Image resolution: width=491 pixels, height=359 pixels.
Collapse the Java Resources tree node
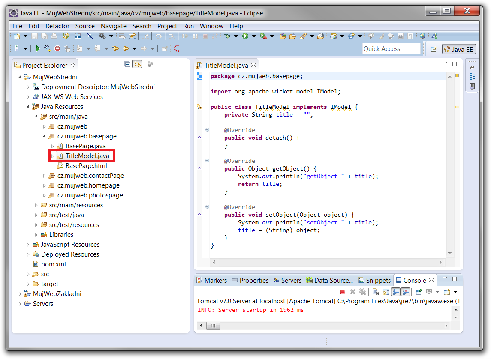(28, 107)
